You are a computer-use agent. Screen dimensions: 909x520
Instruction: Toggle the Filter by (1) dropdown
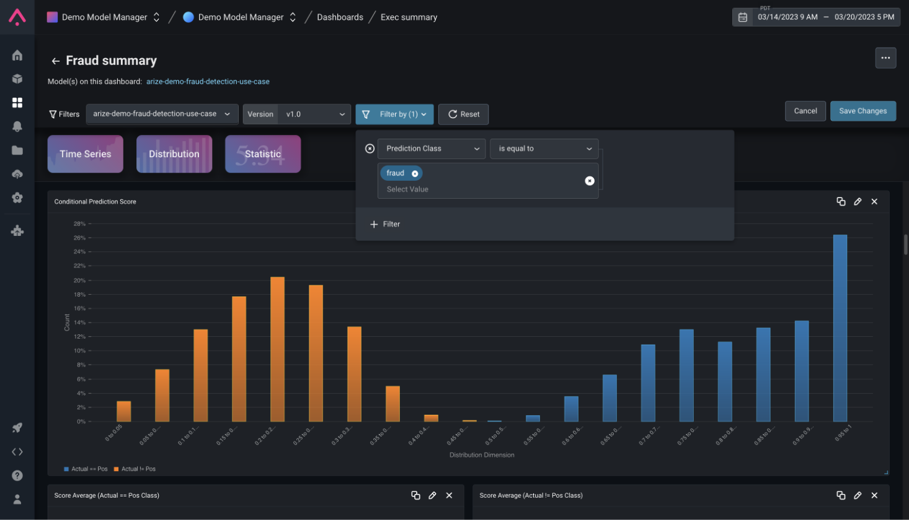pos(394,114)
